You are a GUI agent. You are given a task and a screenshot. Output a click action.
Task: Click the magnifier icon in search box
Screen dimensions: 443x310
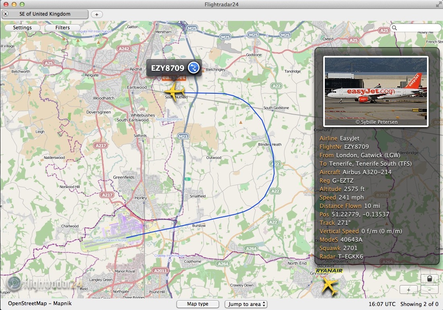(x=394, y=28)
